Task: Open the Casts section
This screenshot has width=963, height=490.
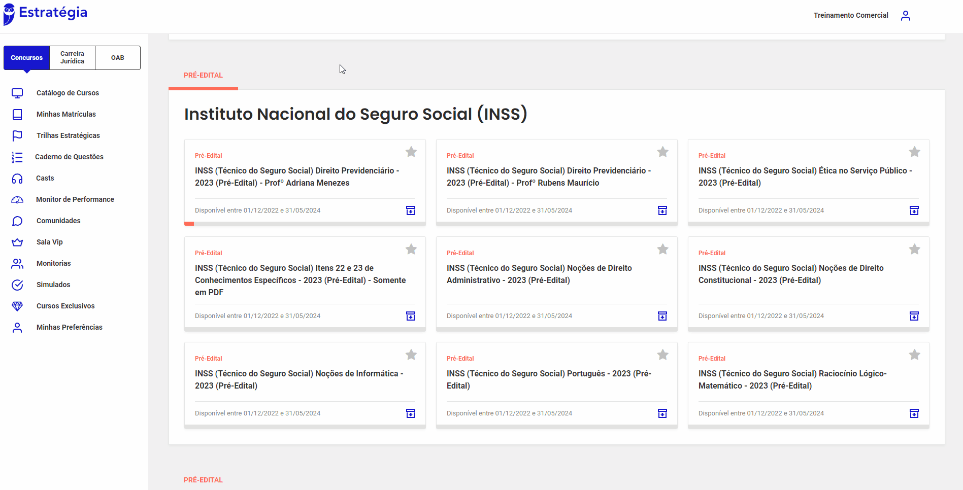Action: [x=45, y=178]
